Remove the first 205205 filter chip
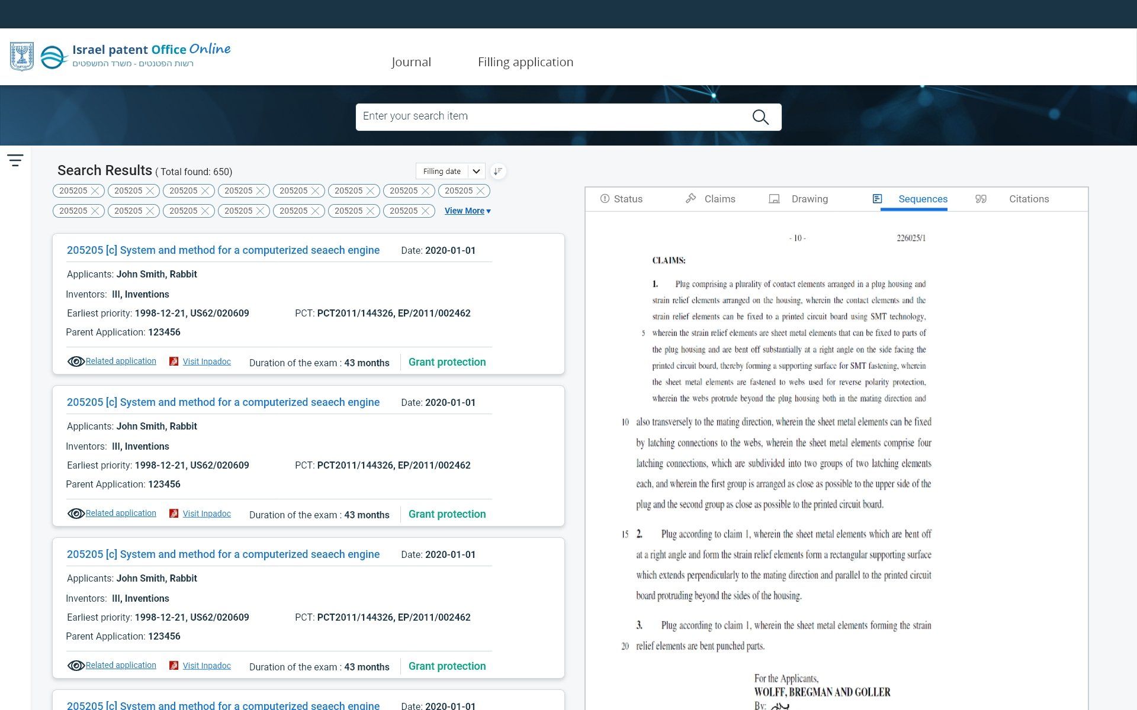The width and height of the screenshot is (1137, 710). tap(95, 191)
